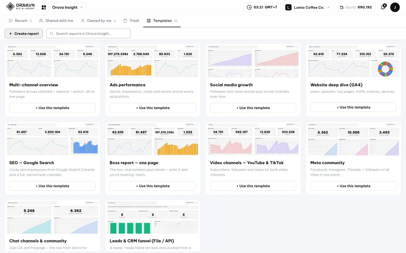Click the Chat channels & community title
Screen dimensions: 406x253
pos(38,241)
